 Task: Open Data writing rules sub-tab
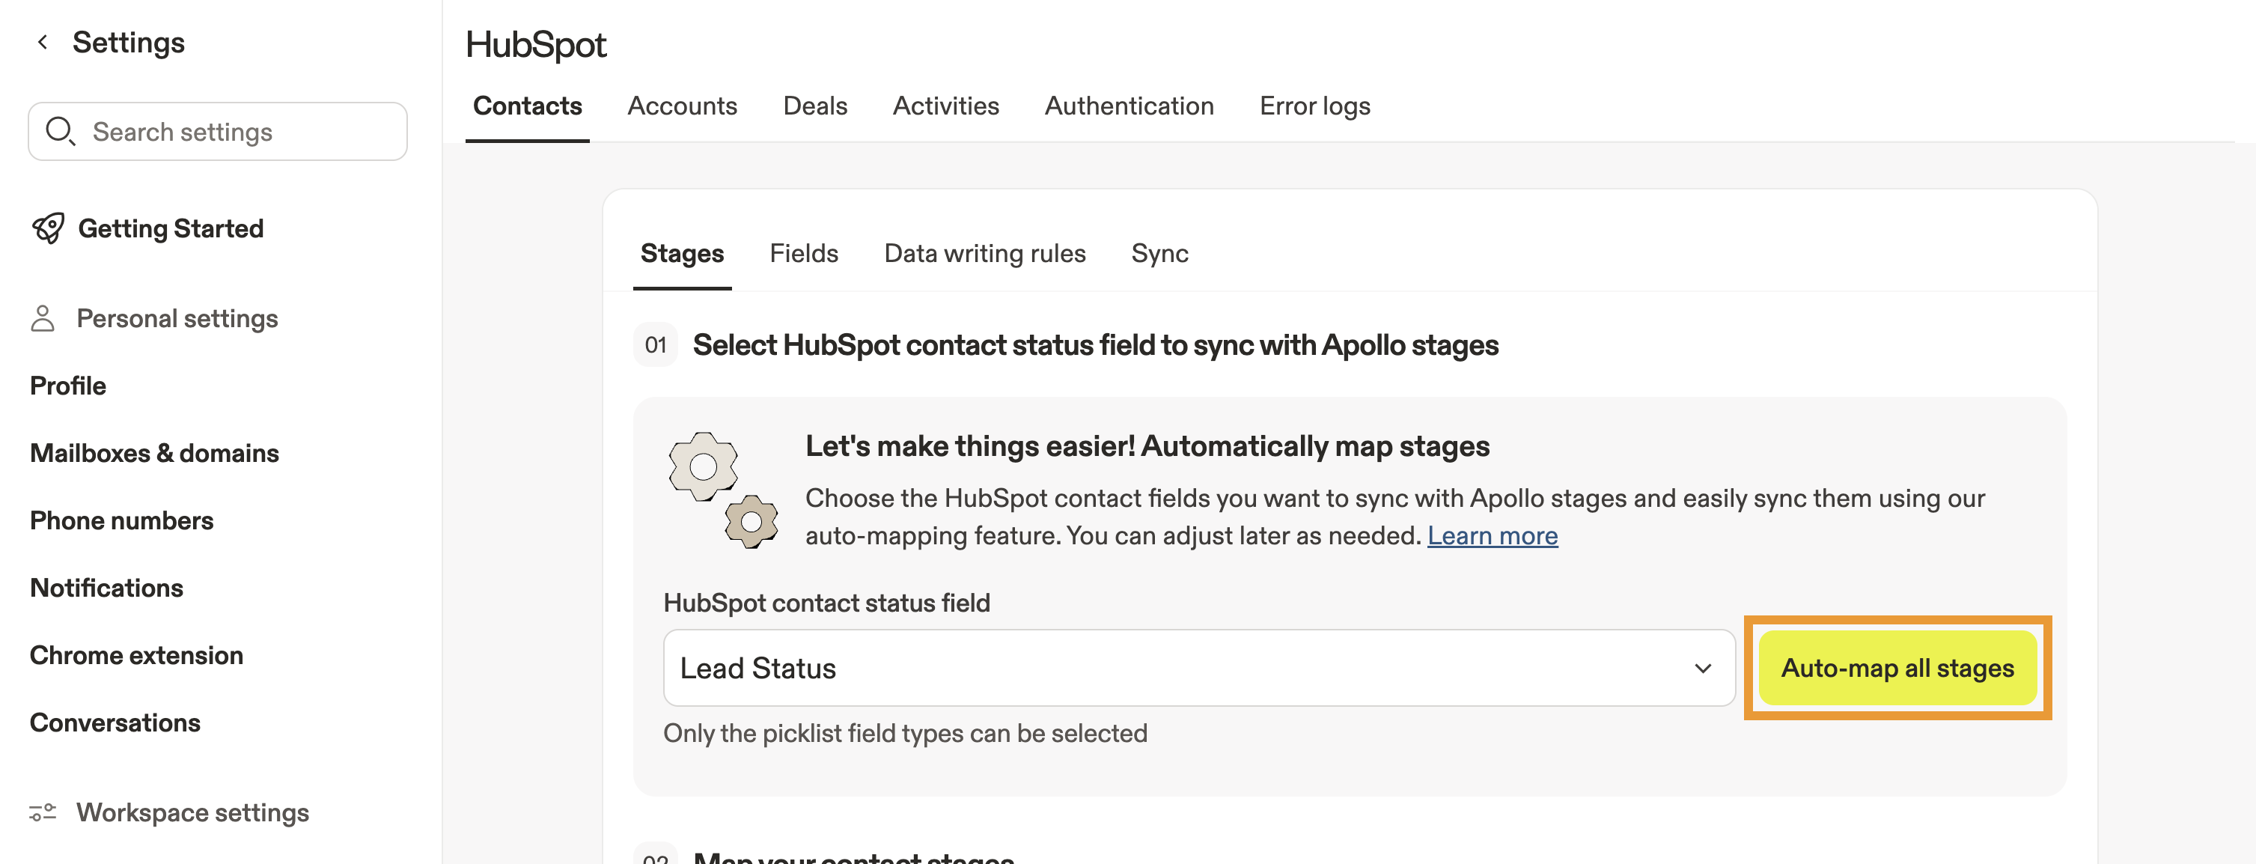pyautogui.click(x=984, y=253)
